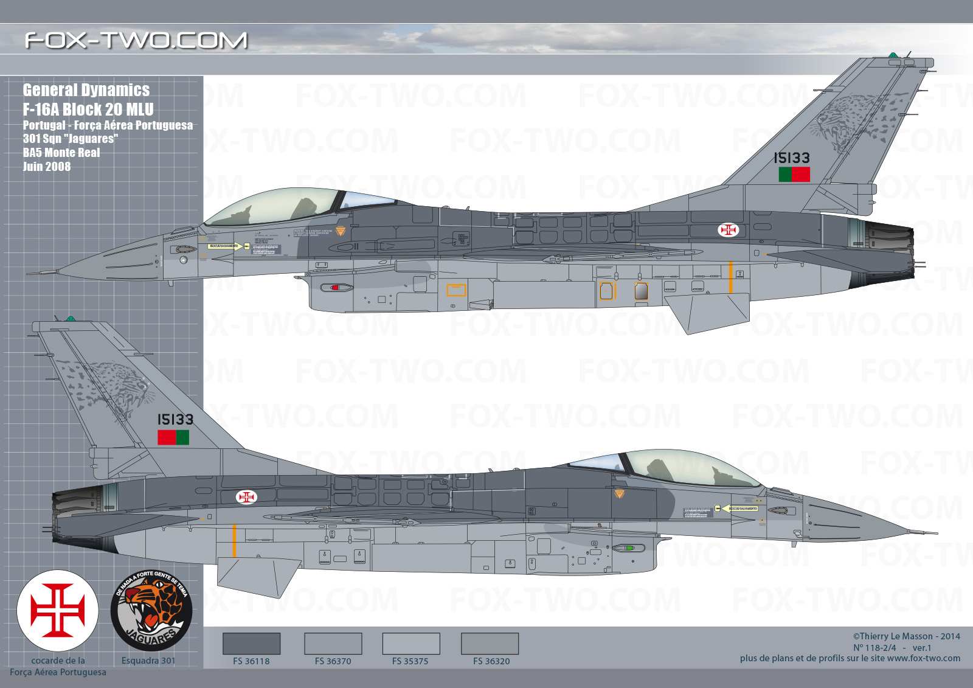Click the 'cocarde de la' caption text
The image size is (973, 688).
(58, 661)
